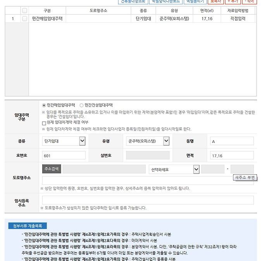This screenshot has height=261, width=279.
Task: Click the 단기임대 cell in row 1
Action: pos(143,19)
